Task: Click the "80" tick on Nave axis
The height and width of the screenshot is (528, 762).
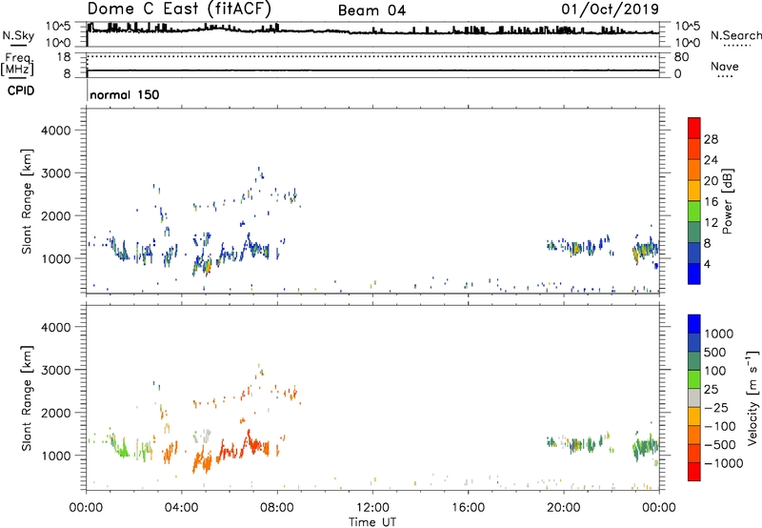Action: point(681,57)
